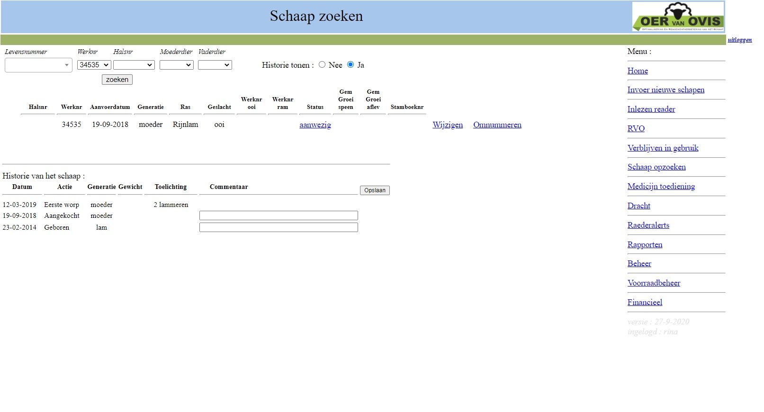Click the Omnummeren link

497,125
